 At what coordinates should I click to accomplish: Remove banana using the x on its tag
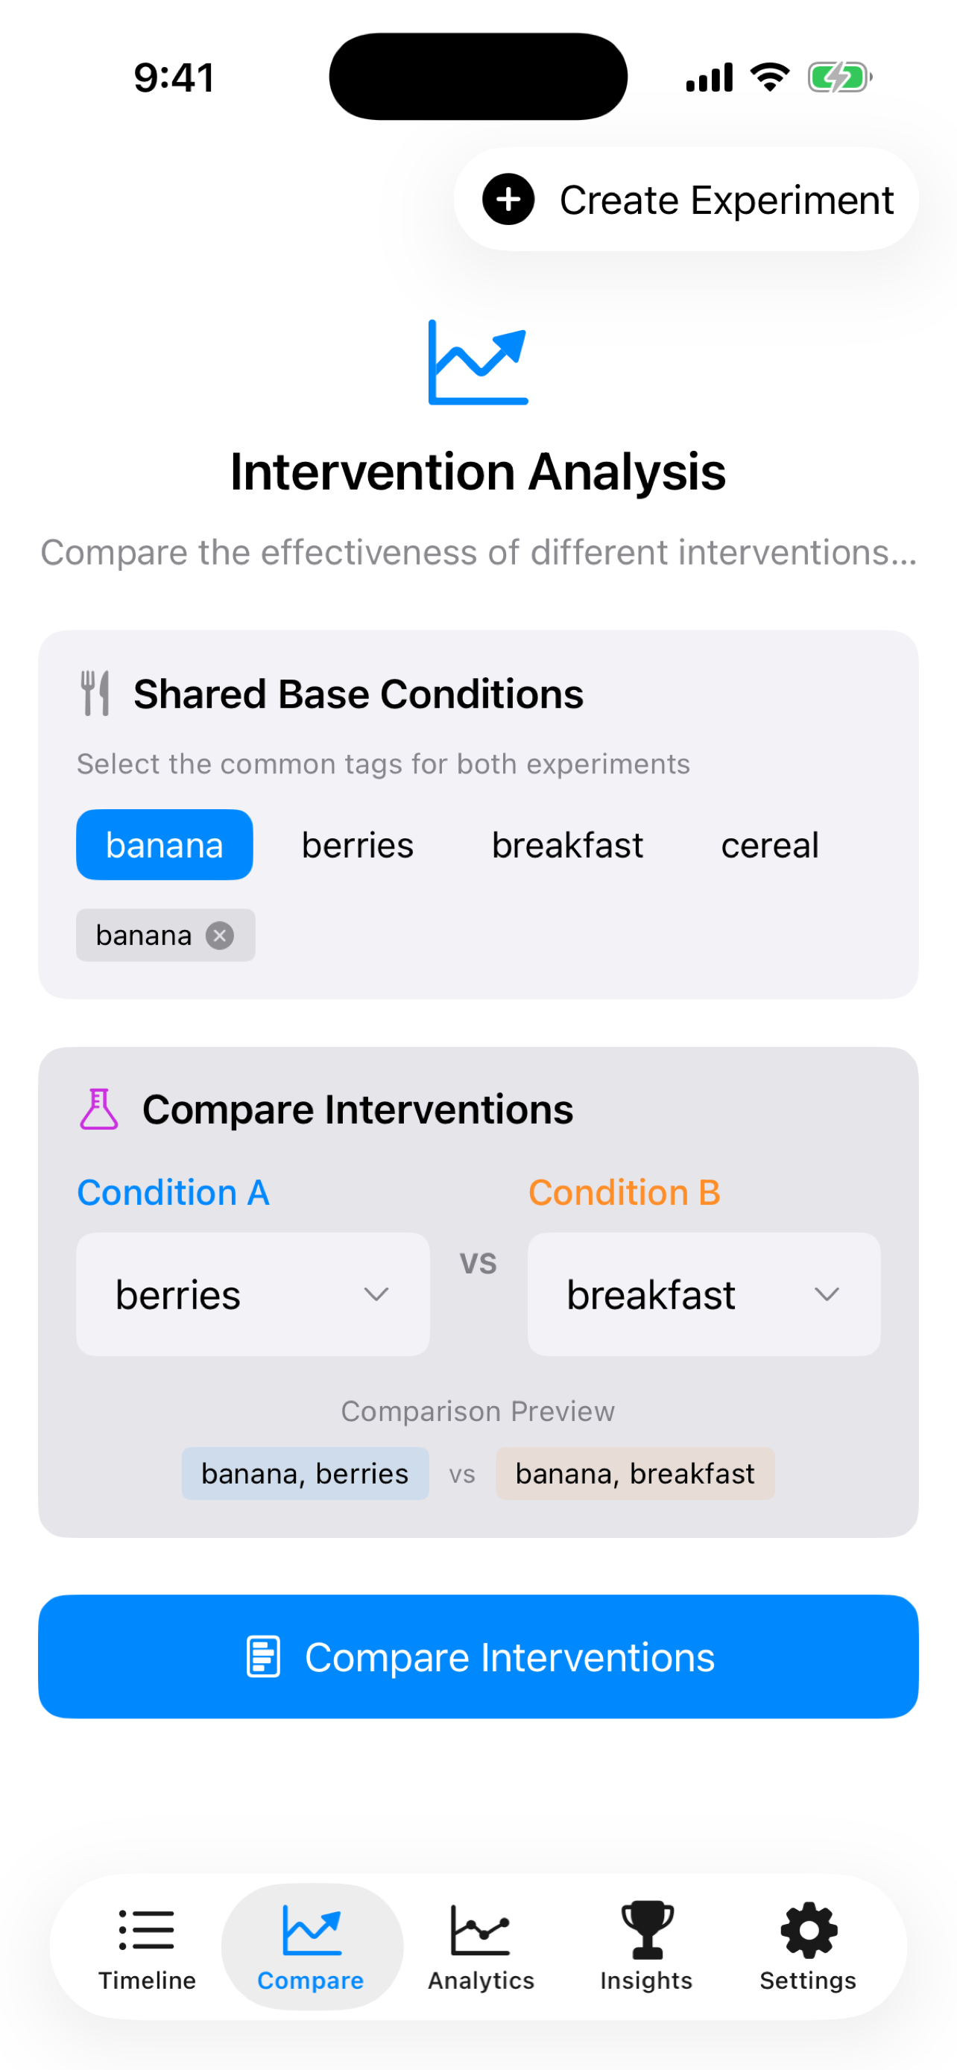click(x=219, y=934)
